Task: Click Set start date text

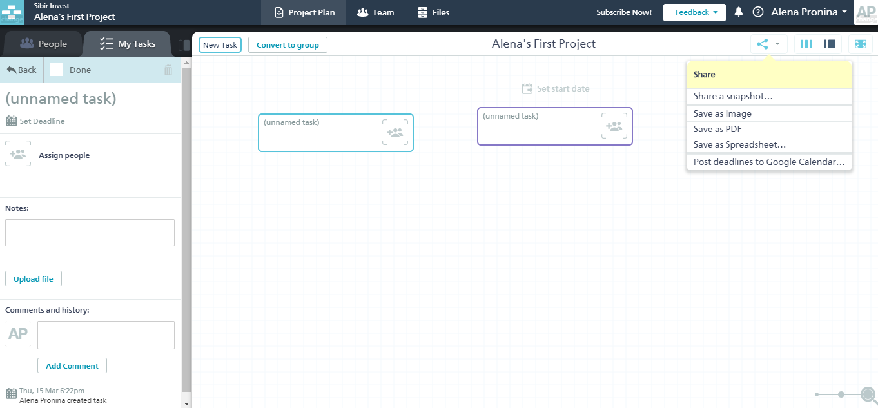Action: click(x=563, y=89)
